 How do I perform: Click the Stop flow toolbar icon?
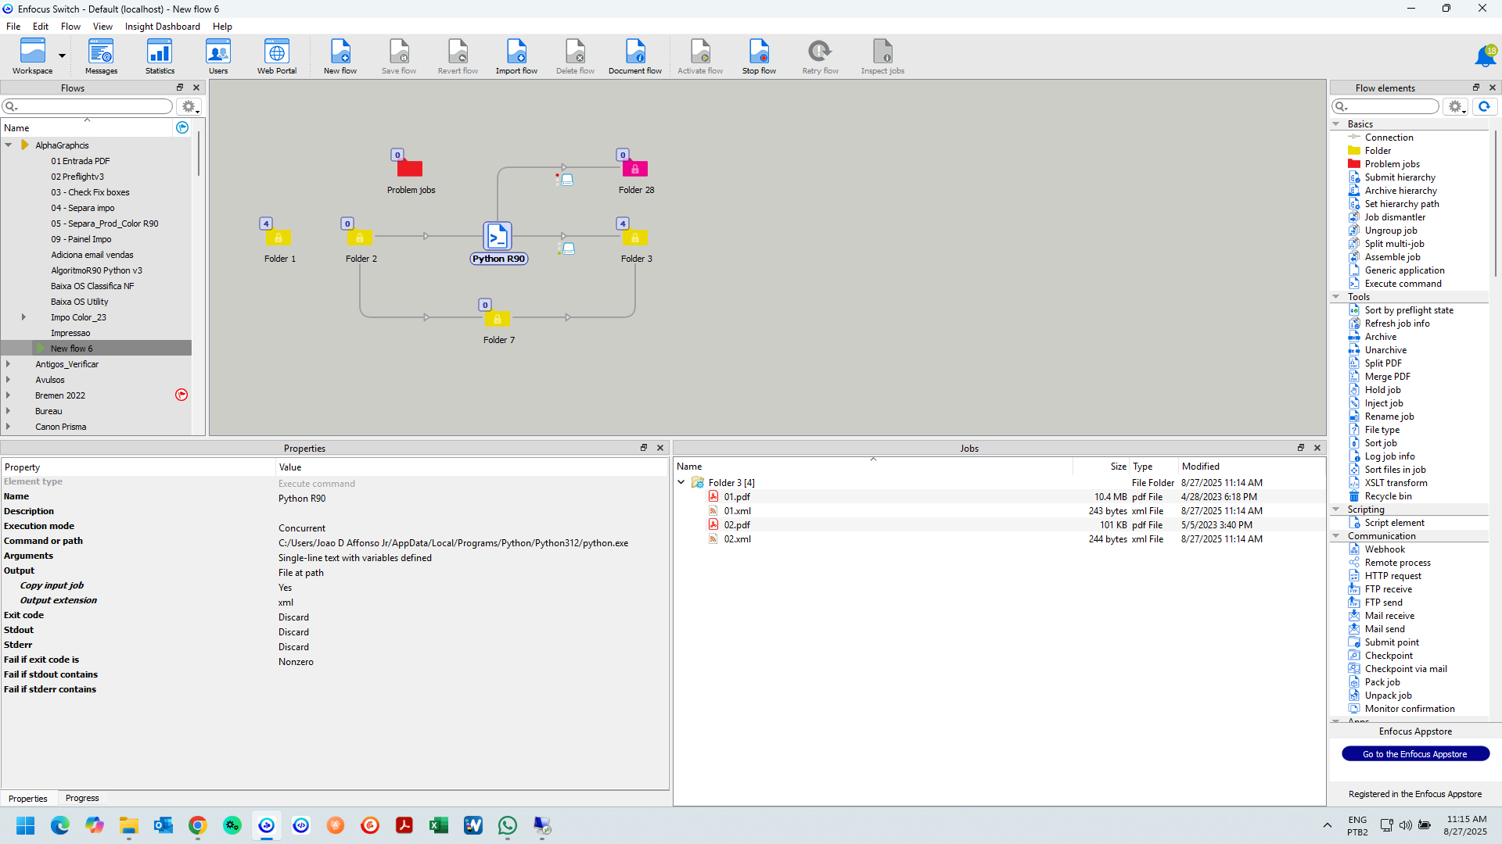pyautogui.click(x=759, y=56)
